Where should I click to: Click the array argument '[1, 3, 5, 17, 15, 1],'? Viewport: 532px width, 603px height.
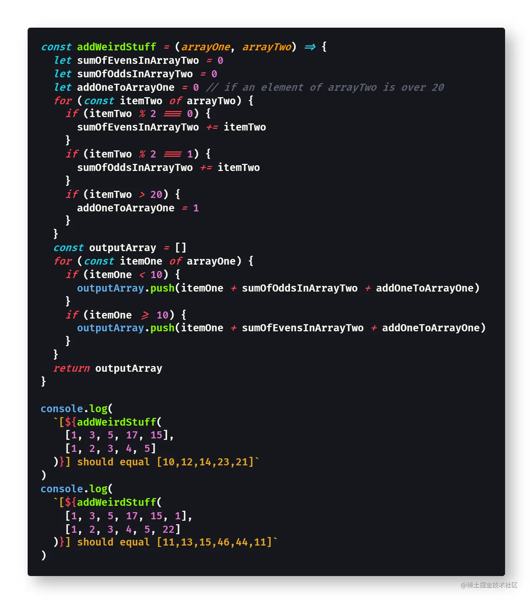click(129, 516)
